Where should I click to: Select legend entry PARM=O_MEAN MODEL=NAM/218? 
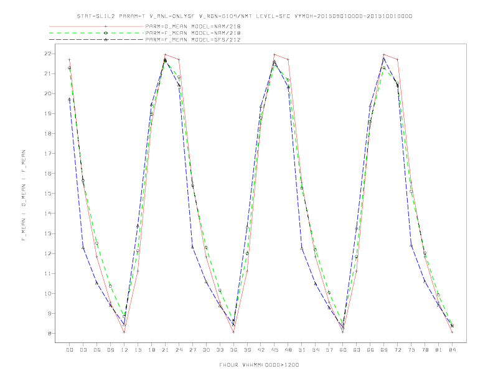click(193, 26)
